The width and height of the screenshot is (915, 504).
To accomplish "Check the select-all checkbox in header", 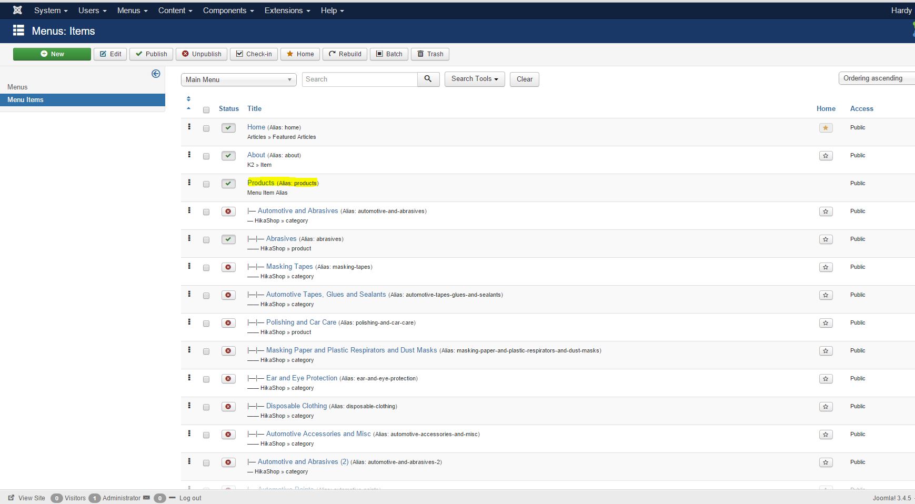I will (206, 110).
